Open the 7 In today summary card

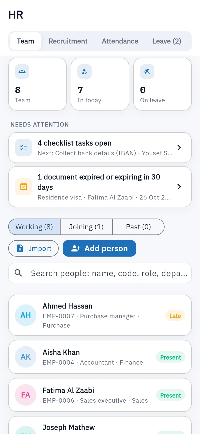[100, 84]
